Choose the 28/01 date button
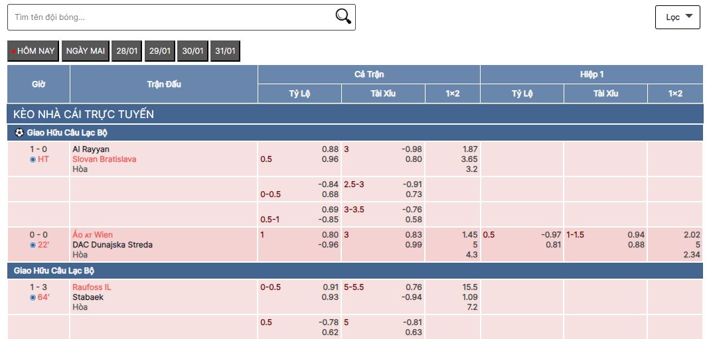Viewport: 707px width, 339px height. pyautogui.click(x=126, y=51)
